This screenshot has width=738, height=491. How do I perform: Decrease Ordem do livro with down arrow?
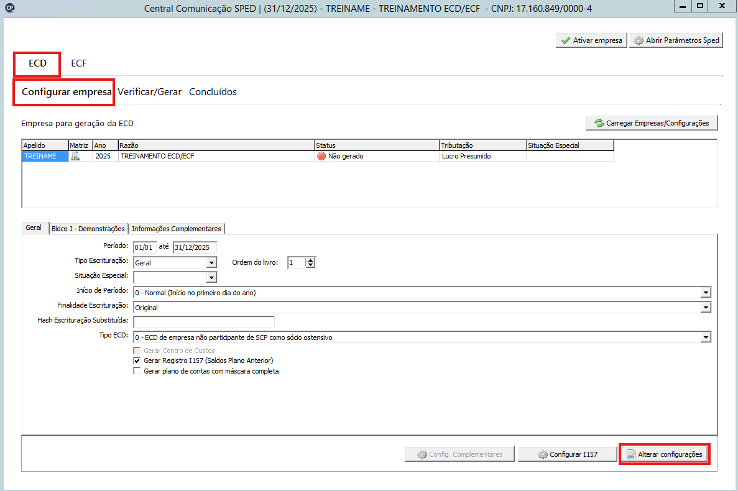[310, 265]
